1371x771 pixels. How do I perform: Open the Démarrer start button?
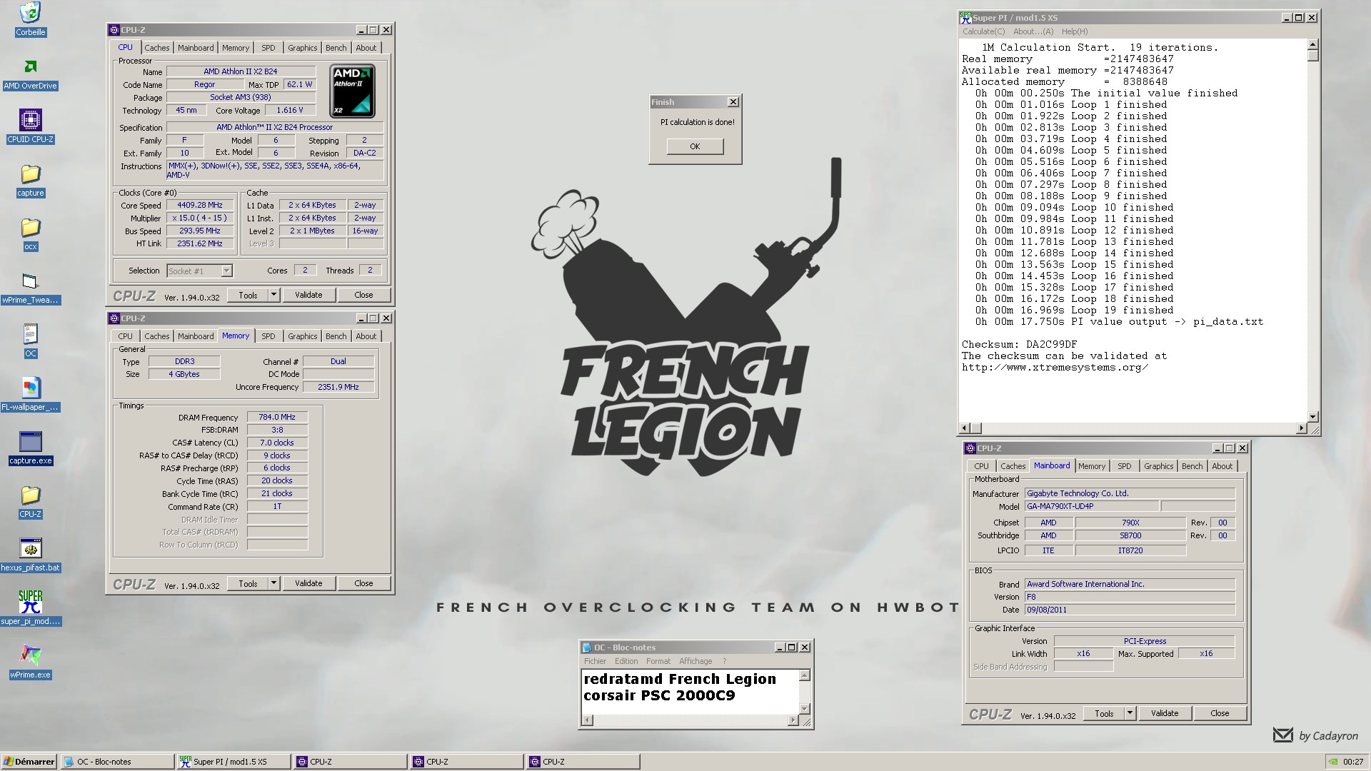pos(29,762)
